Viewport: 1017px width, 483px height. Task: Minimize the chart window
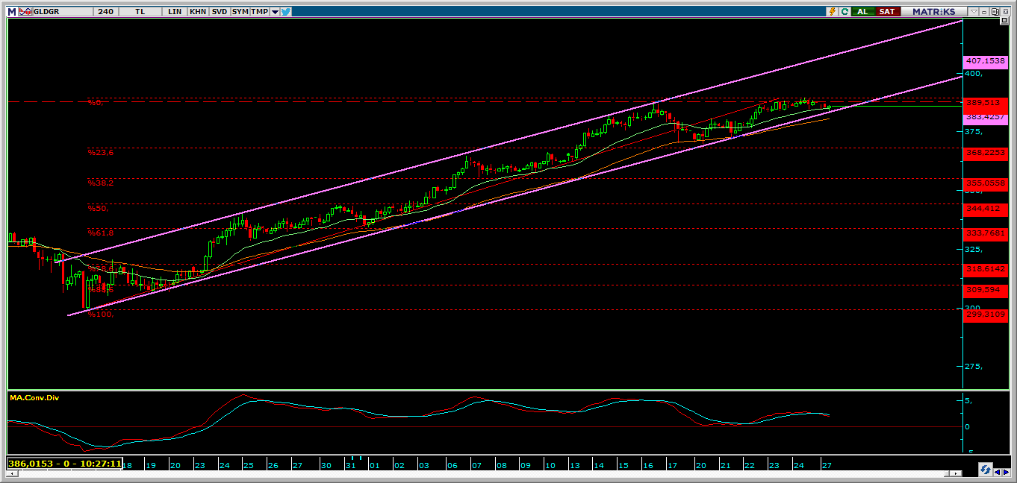tap(984, 12)
